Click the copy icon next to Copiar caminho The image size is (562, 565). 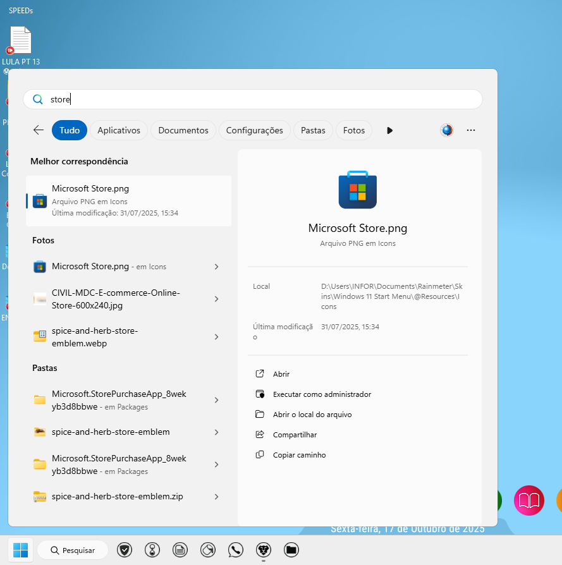coord(260,454)
